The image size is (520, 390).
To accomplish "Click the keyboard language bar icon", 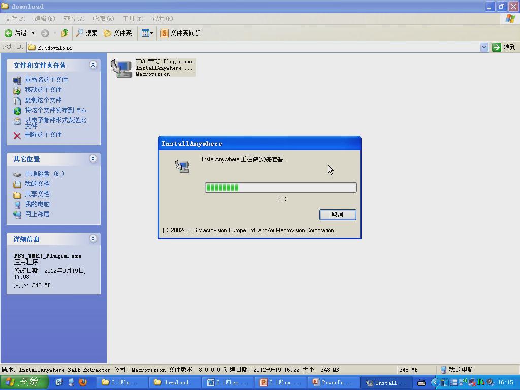I will coord(421,383).
